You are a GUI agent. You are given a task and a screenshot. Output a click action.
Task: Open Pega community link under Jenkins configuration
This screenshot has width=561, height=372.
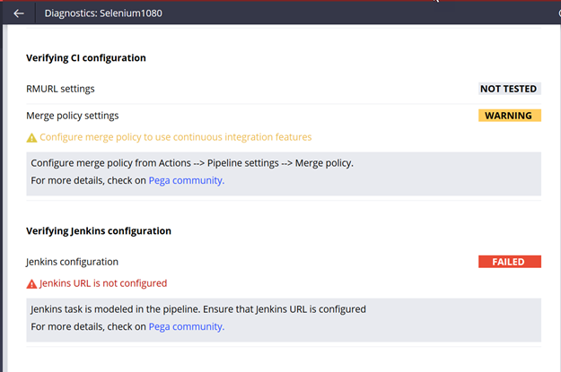pyautogui.click(x=186, y=326)
